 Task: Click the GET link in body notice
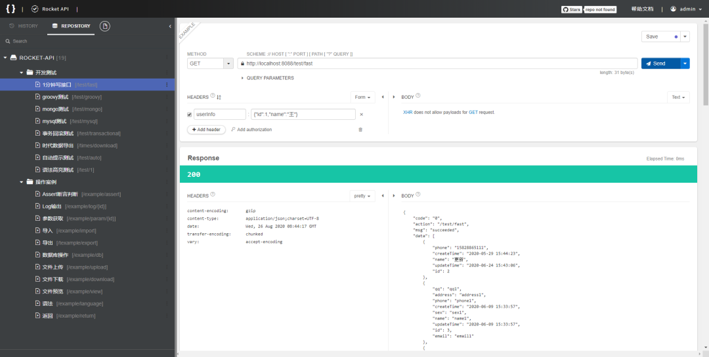click(473, 113)
